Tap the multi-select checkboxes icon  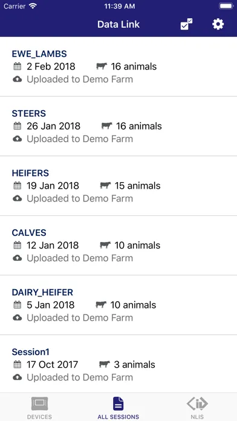pos(186,24)
